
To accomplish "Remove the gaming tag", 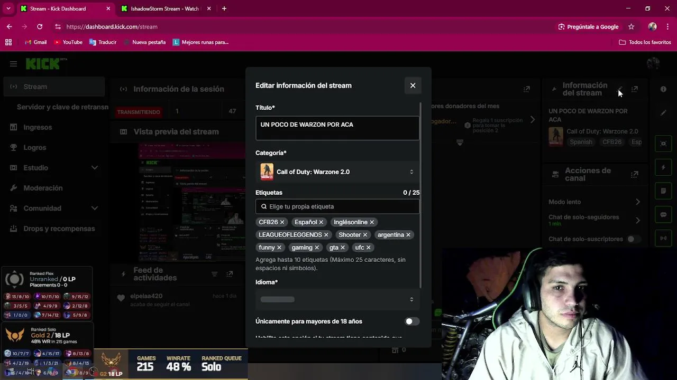I will (317, 248).
